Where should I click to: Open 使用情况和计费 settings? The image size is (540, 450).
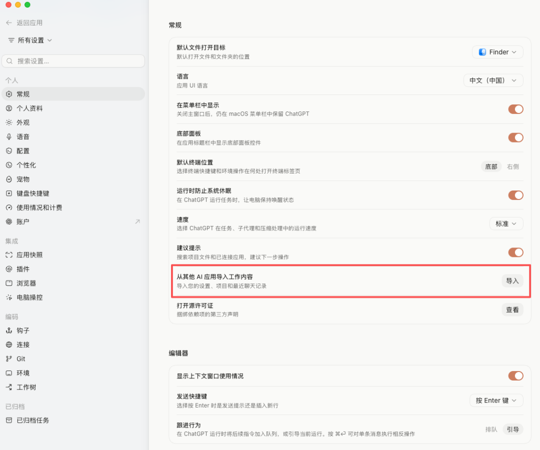[x=73, y=207]
